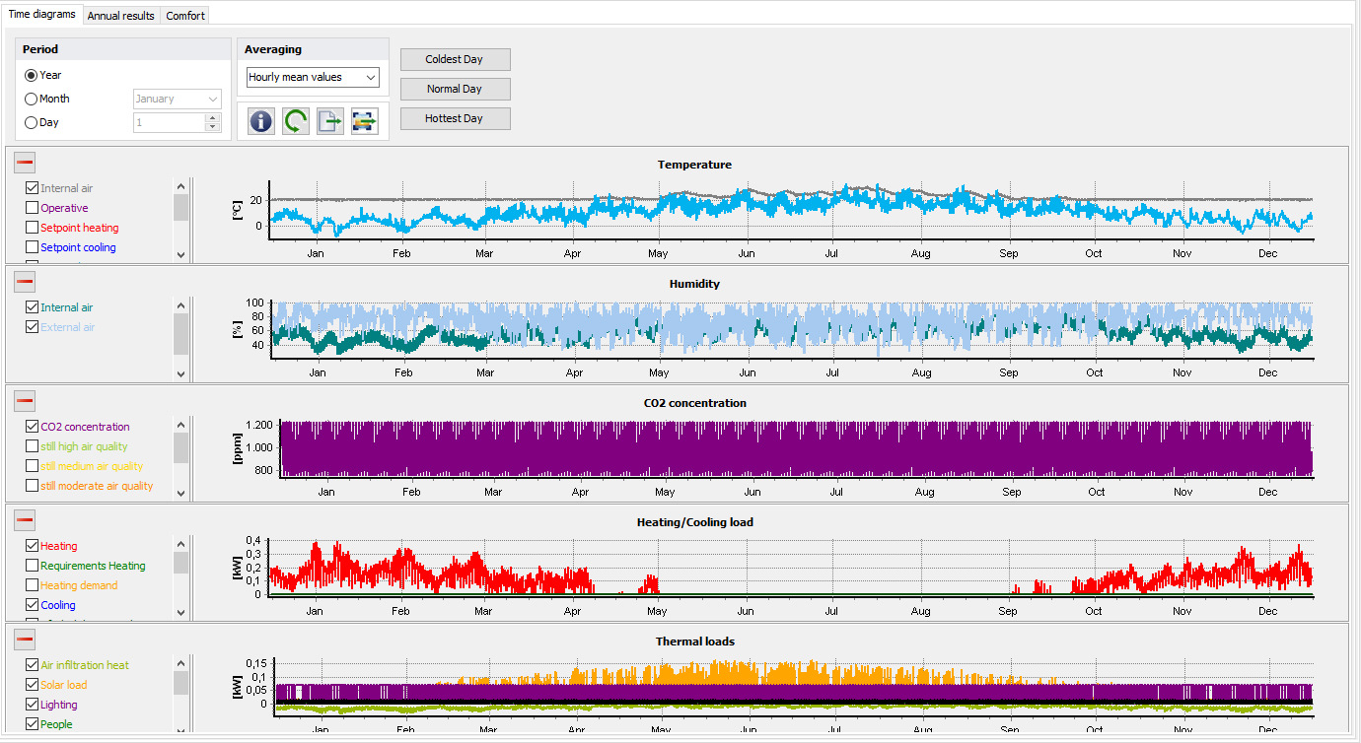
Task: Collapse the Thermal loads diagram panel
Action: pos(25,640)
